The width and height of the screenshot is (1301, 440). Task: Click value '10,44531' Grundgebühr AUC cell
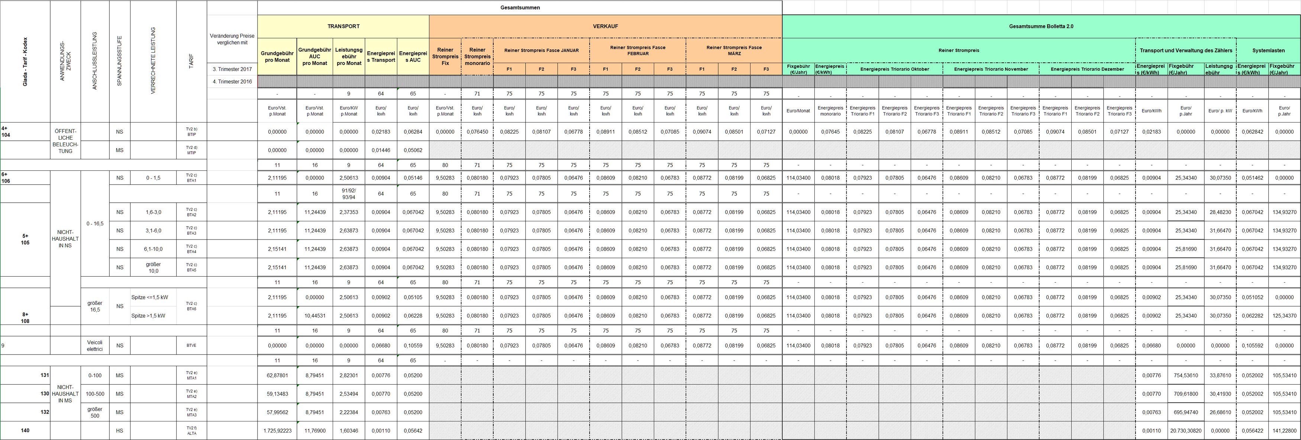tap(314, 316)
